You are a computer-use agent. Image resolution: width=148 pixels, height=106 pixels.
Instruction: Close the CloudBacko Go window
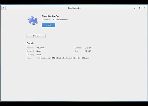coord(145,8)
